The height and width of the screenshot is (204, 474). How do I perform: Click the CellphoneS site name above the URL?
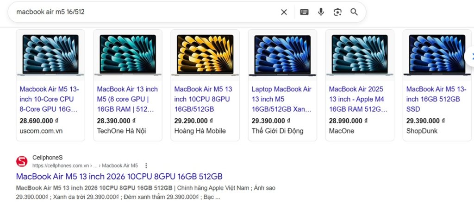point(48,158)
